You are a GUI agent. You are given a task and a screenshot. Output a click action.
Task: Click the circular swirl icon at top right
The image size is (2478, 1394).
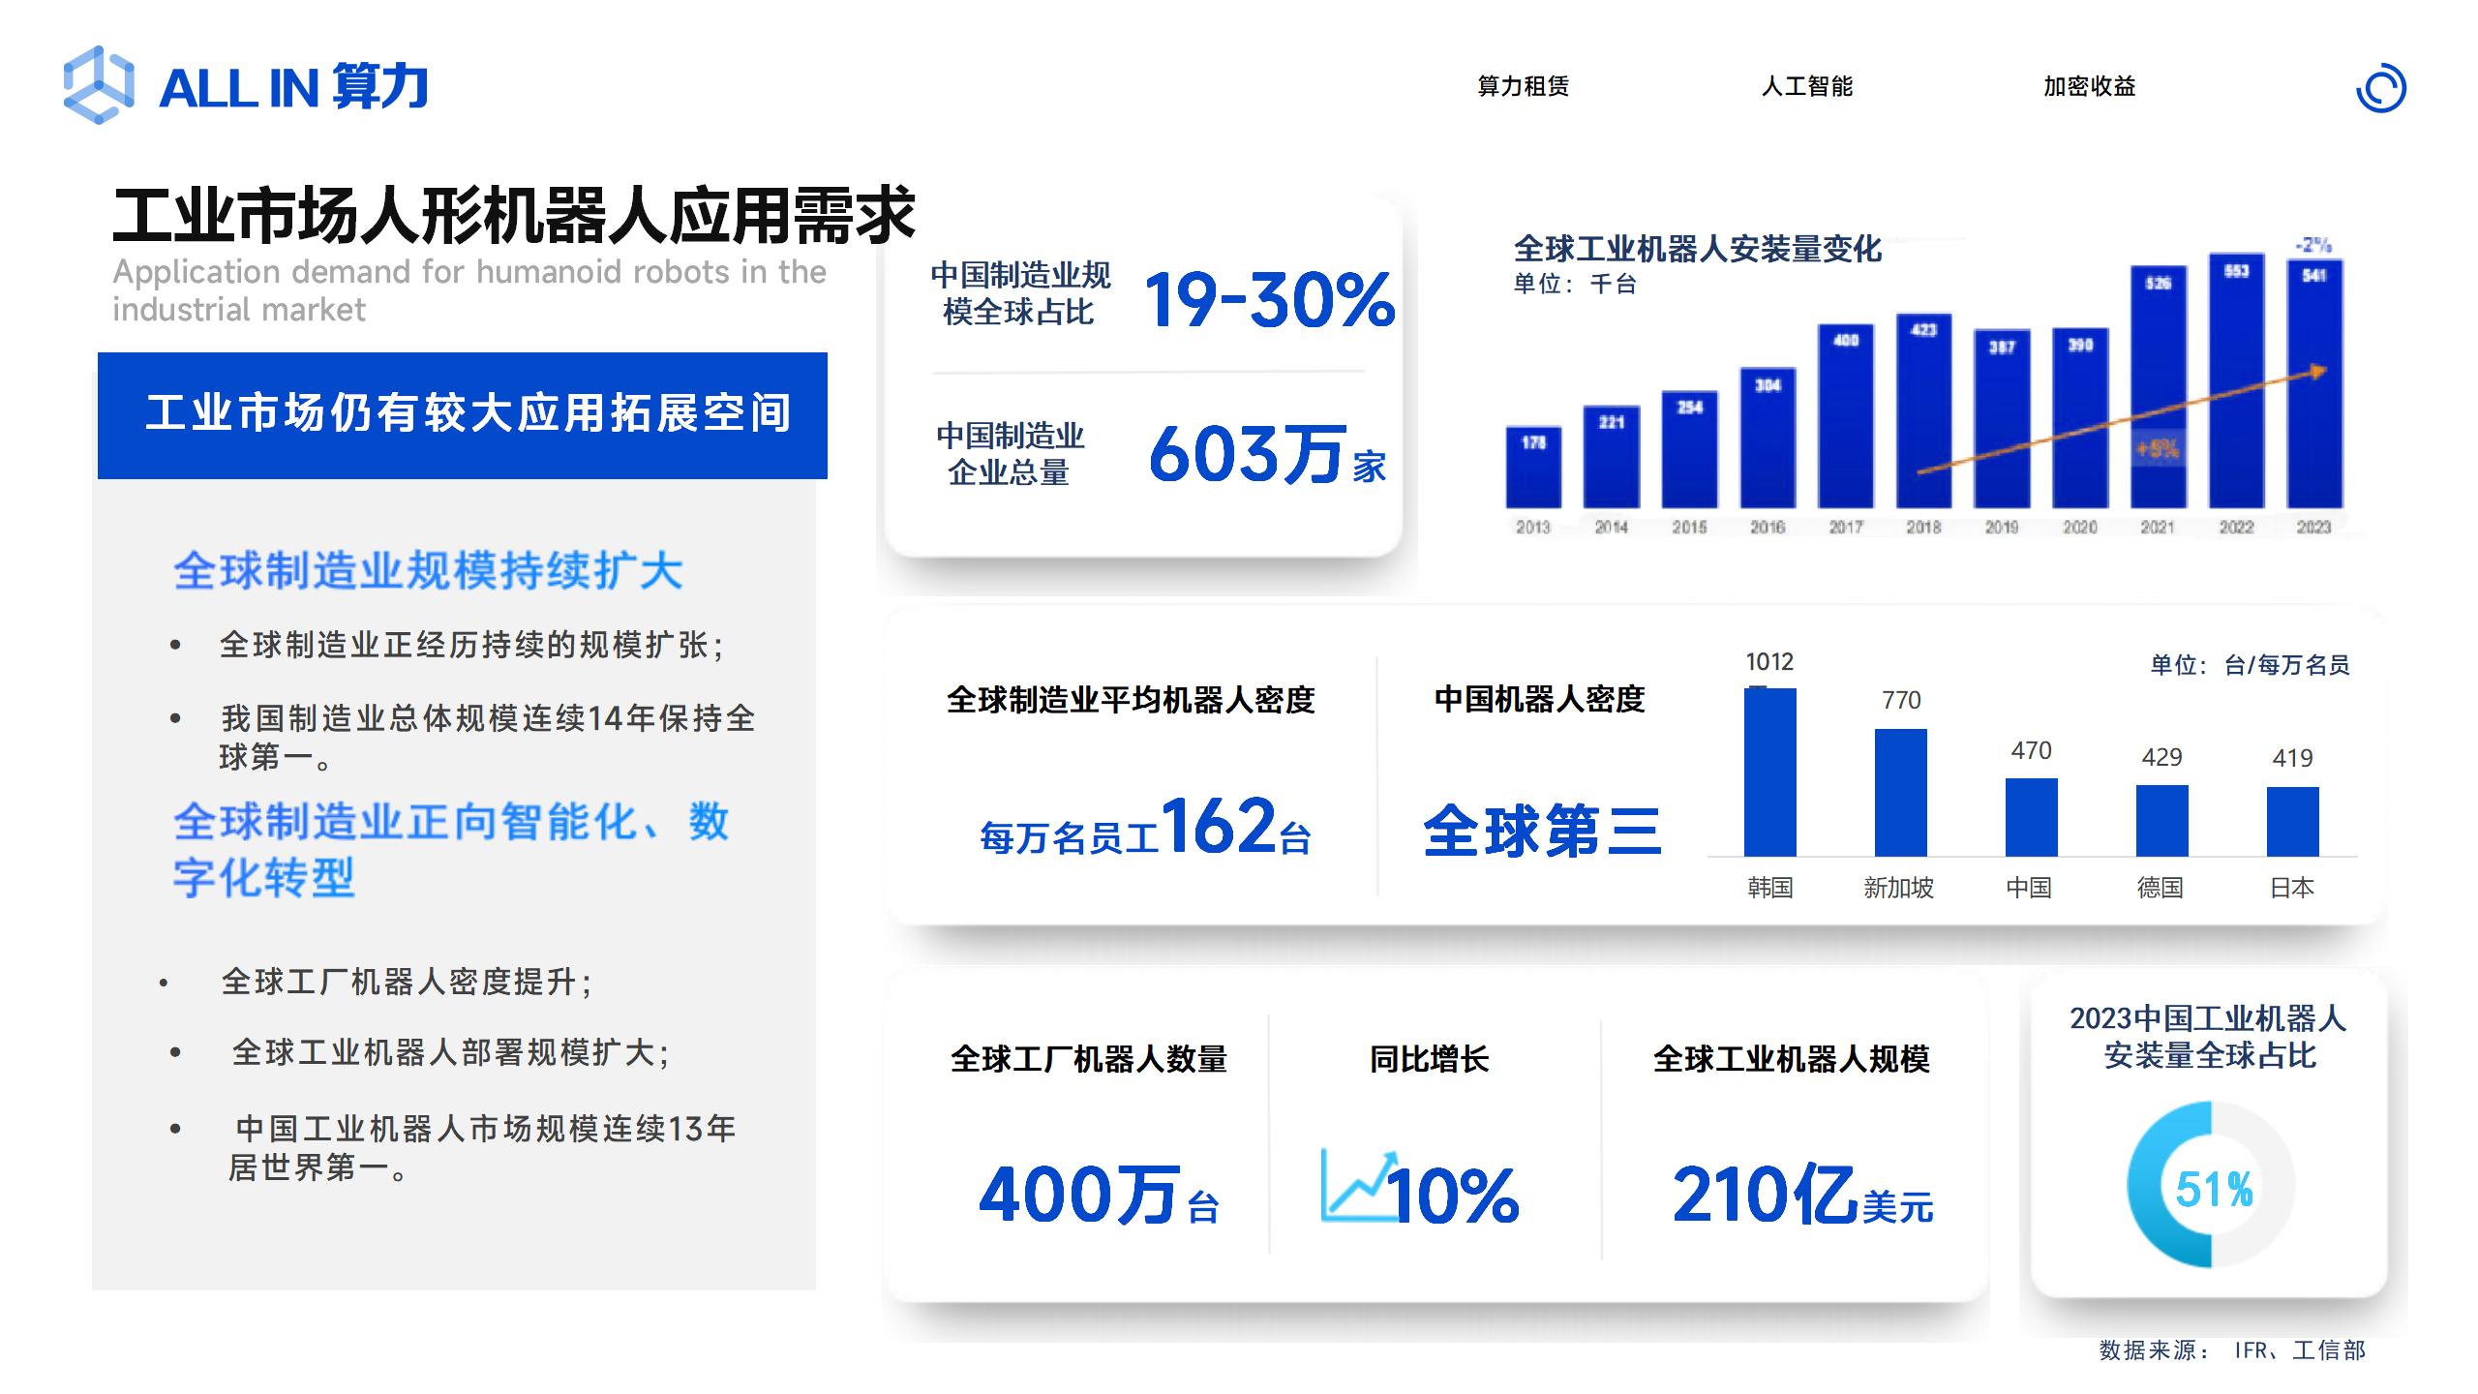2380,90
